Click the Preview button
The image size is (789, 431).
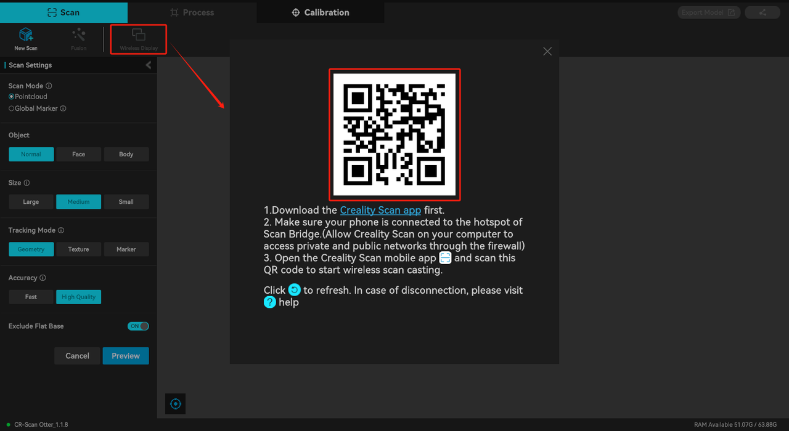(x=125, y=355)
